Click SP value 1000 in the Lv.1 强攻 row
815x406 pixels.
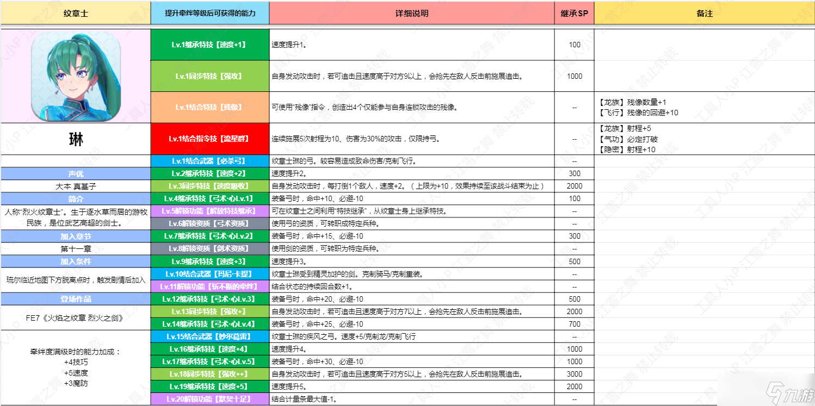pos(575,77)
